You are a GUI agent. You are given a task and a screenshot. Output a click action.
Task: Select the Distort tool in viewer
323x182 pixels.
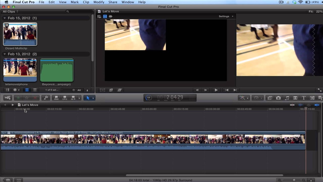119,90
